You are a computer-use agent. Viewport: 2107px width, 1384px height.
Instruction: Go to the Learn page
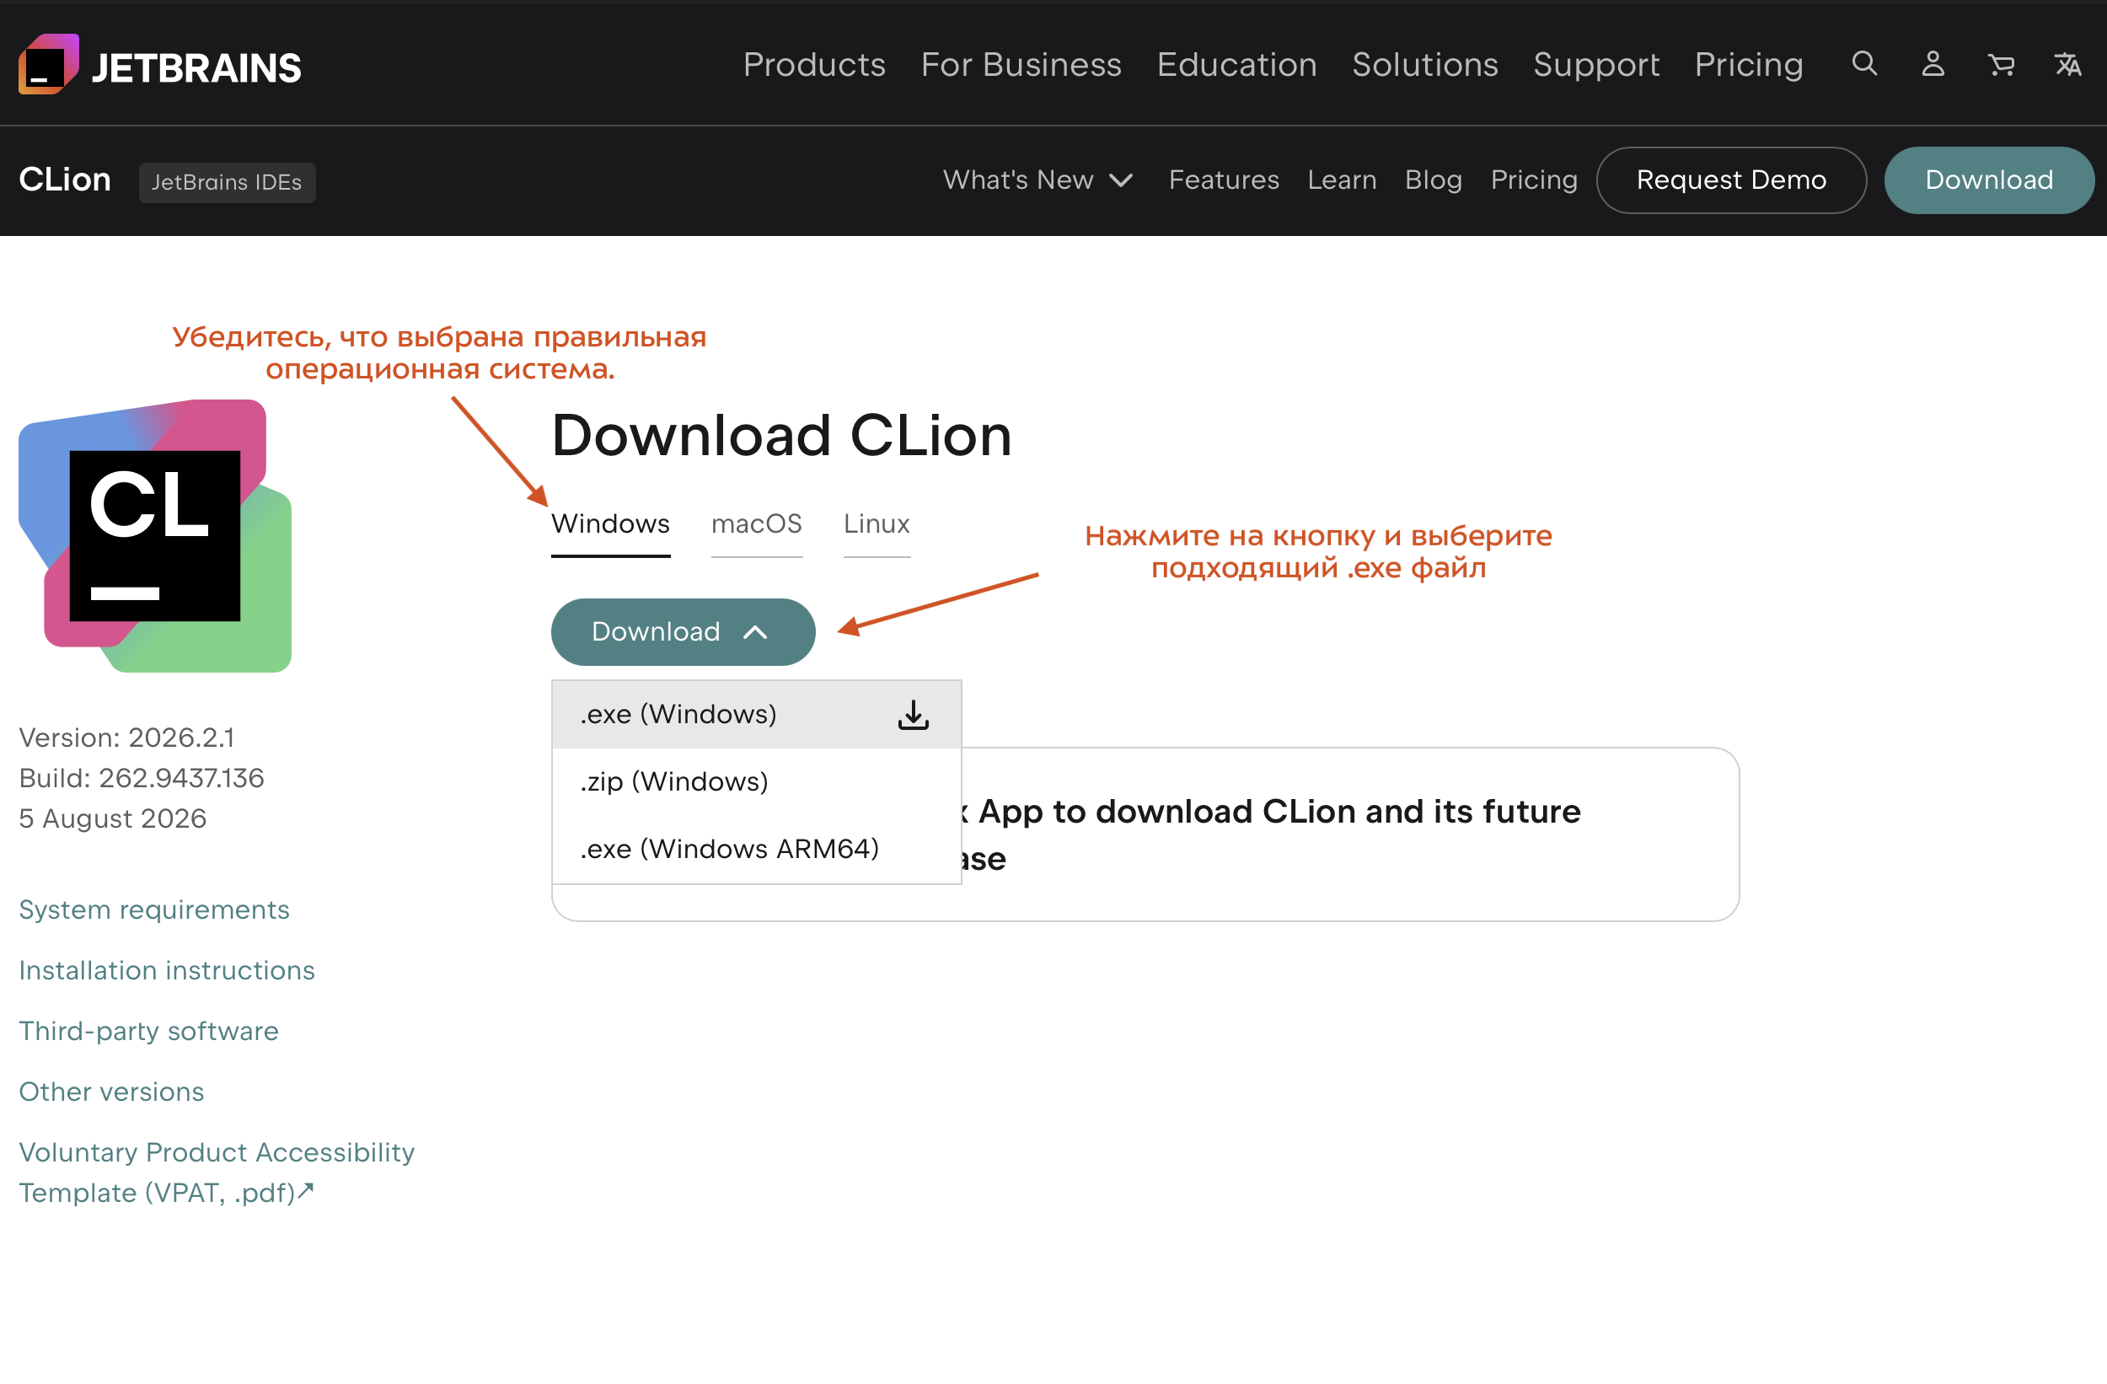coord(1341,180)
